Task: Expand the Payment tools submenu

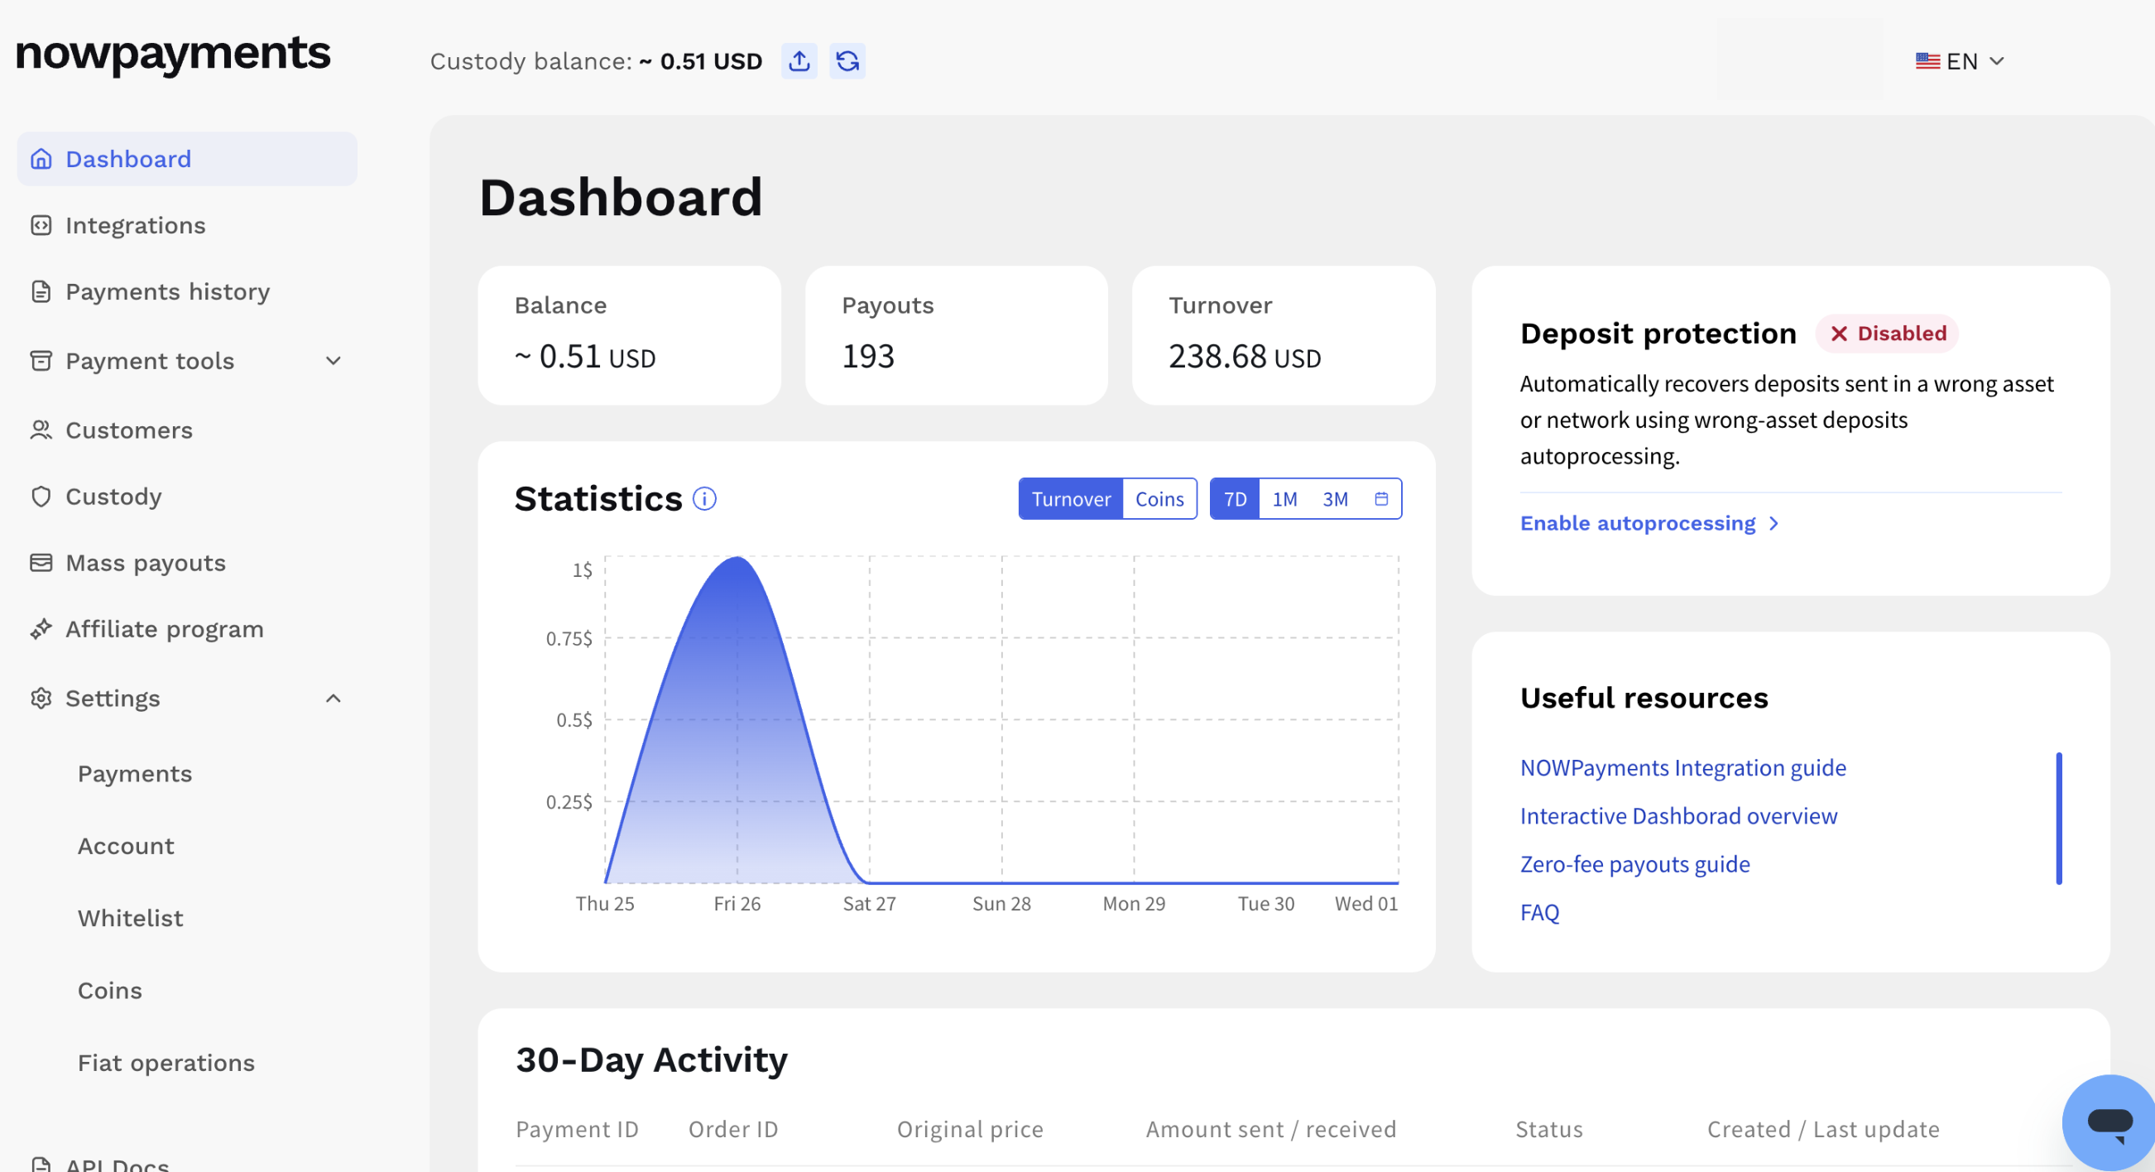Action: (x=333, y=362)
